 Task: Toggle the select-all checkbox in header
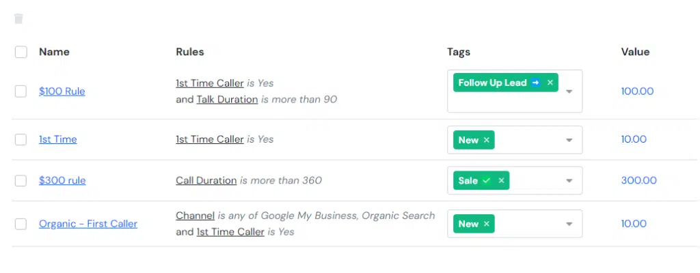[x=21, y=52]
